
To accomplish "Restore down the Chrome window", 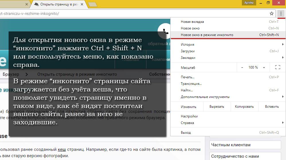I will point(268,3).
